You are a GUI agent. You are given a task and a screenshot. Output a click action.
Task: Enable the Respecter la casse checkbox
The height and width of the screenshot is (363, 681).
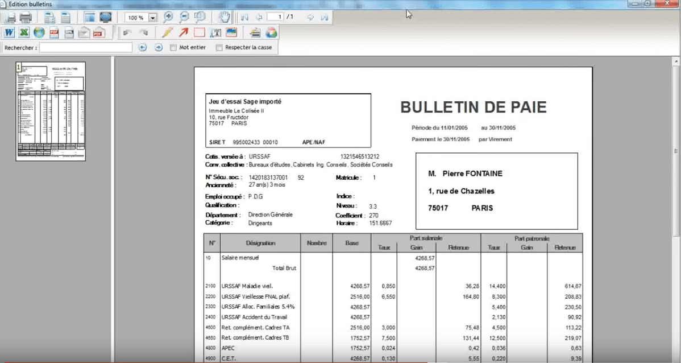(219, 47)
